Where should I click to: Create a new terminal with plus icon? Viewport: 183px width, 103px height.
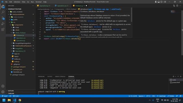(173, 76)
